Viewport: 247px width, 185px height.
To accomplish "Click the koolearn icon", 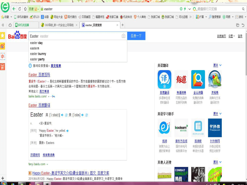I will click(181, 128).
